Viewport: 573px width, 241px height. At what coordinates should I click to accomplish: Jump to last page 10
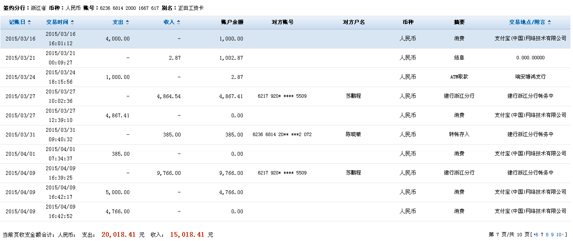click(x=558, y=235)
